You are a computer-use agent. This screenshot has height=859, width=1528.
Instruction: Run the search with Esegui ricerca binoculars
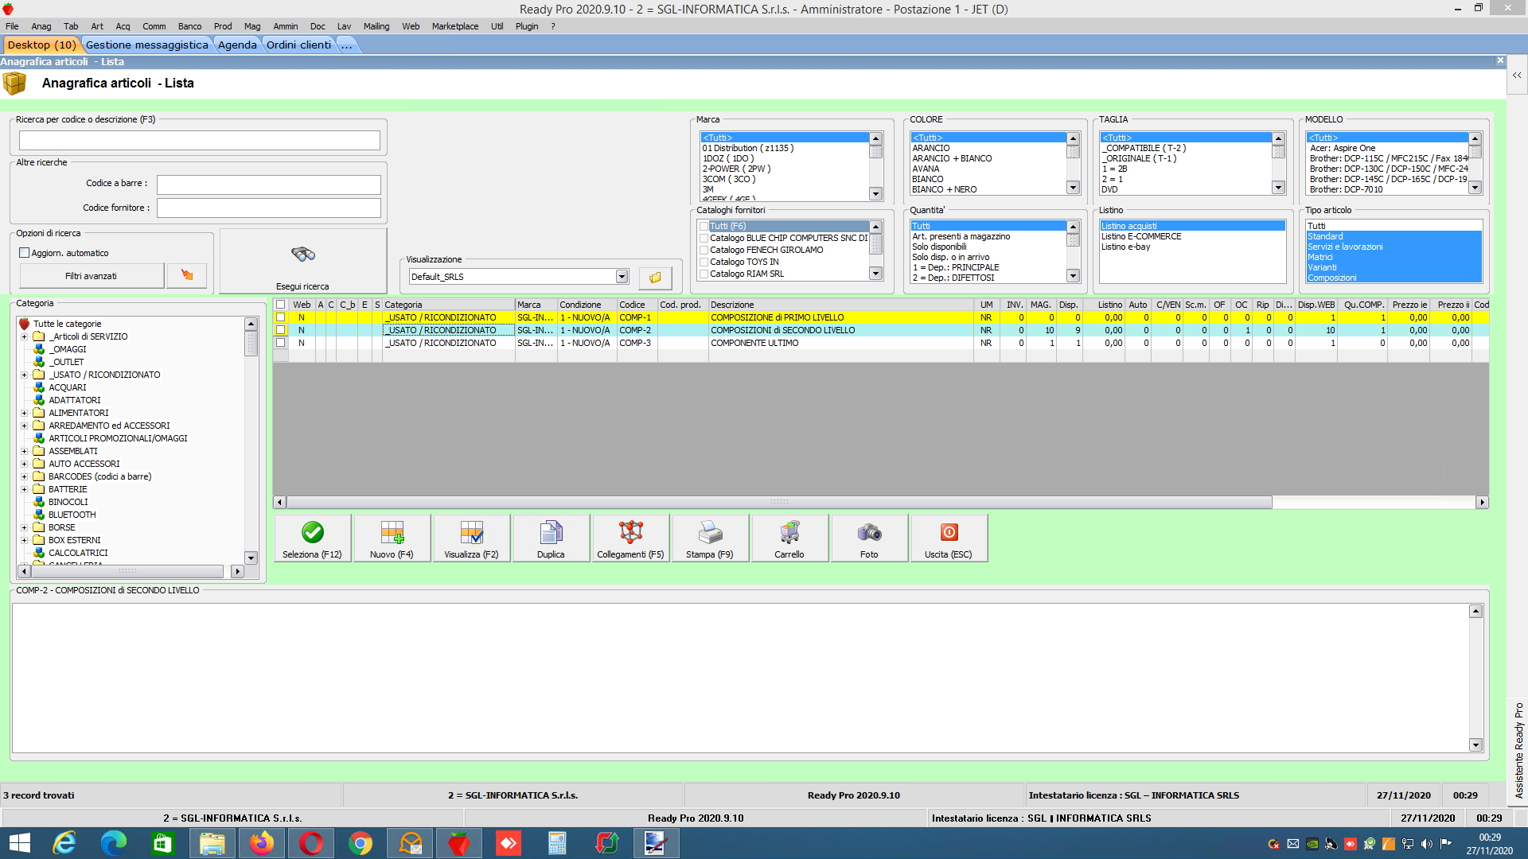[302, 262]
